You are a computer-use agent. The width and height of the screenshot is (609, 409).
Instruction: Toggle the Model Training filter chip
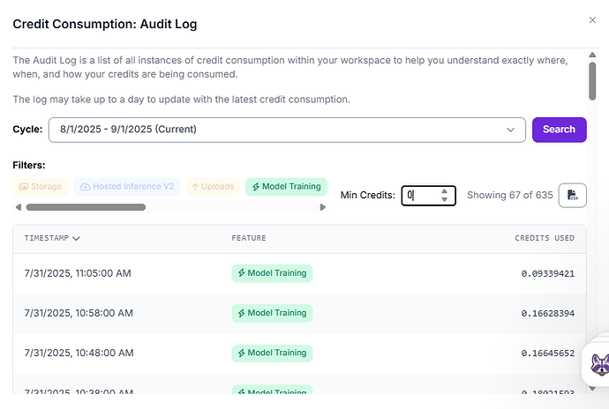[x=286, y=187]
